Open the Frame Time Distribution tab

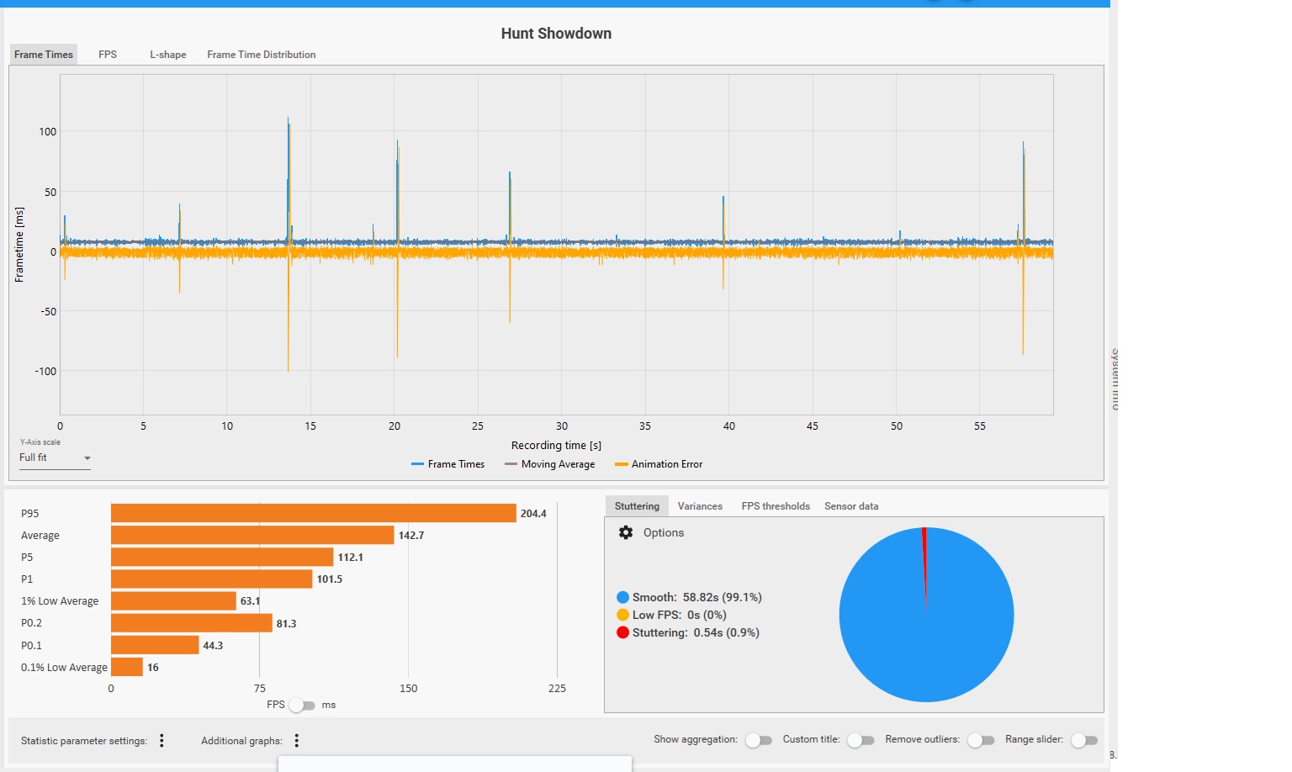[x=262, y=55]
